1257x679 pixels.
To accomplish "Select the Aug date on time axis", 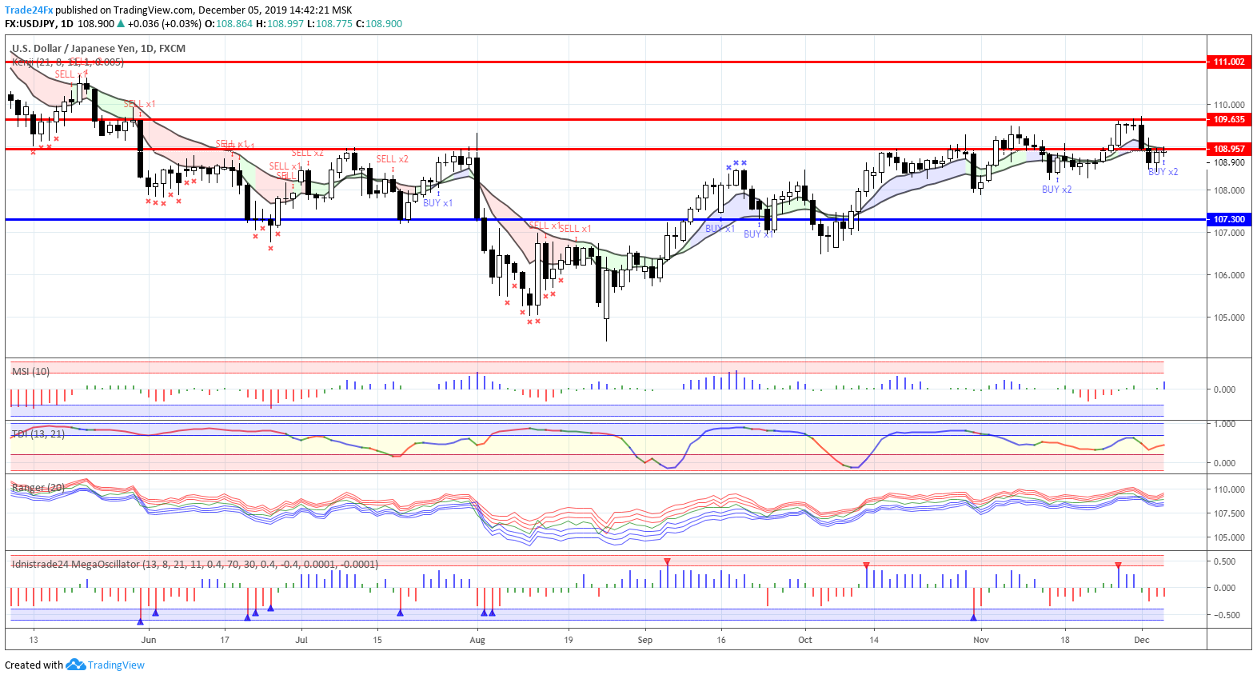I will coord(477,640).
